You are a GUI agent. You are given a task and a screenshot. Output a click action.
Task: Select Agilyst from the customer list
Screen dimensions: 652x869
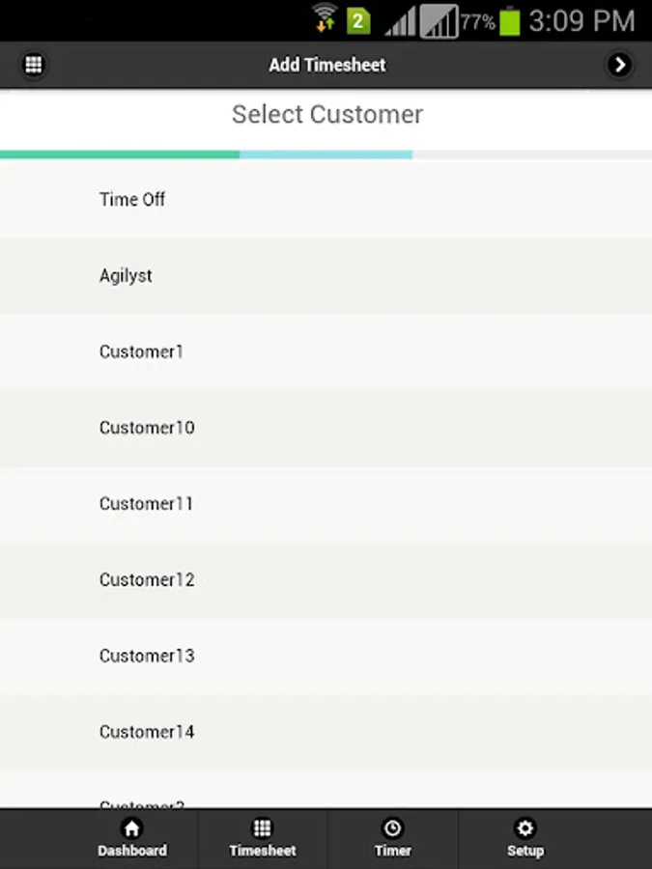coord(126,275)
